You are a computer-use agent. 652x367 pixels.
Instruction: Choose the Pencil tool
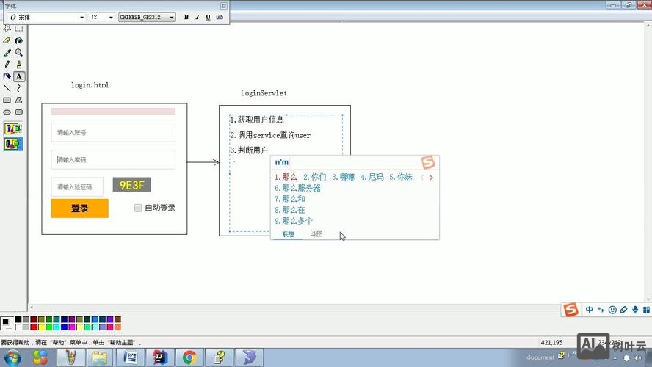7,65
